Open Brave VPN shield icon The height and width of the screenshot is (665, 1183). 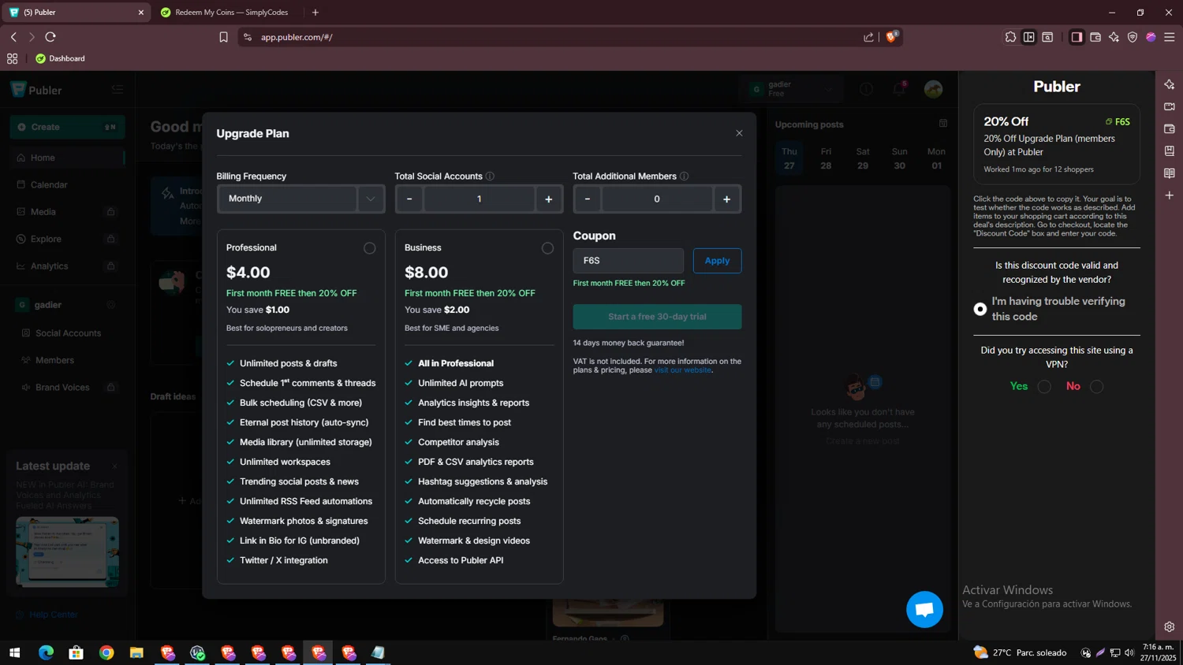point(1133,37)
